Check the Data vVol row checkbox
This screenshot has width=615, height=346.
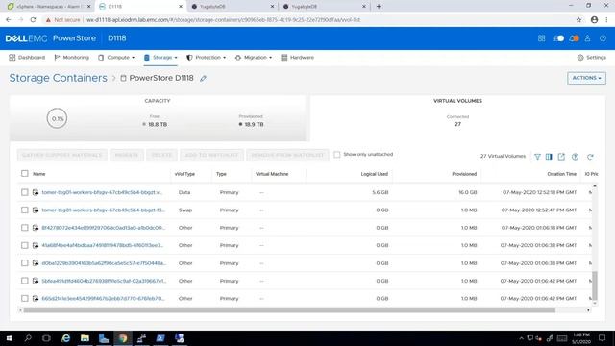(25, 192)
